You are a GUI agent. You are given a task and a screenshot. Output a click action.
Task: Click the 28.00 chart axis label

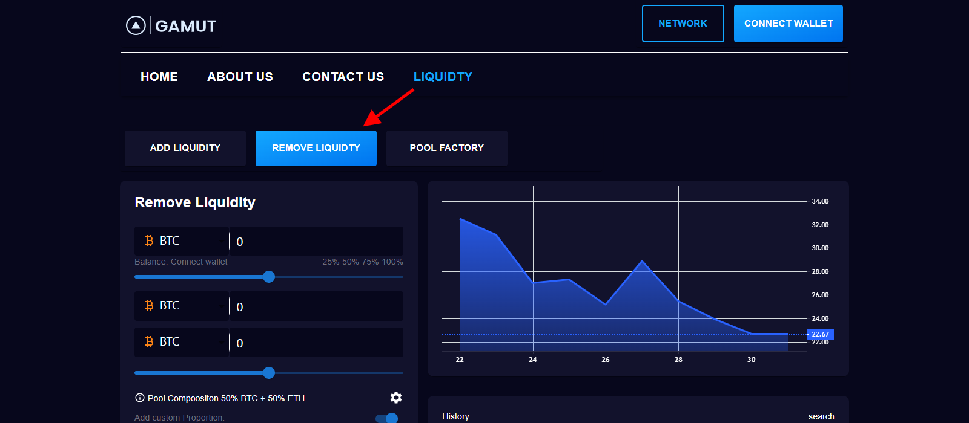click(820, 271)
